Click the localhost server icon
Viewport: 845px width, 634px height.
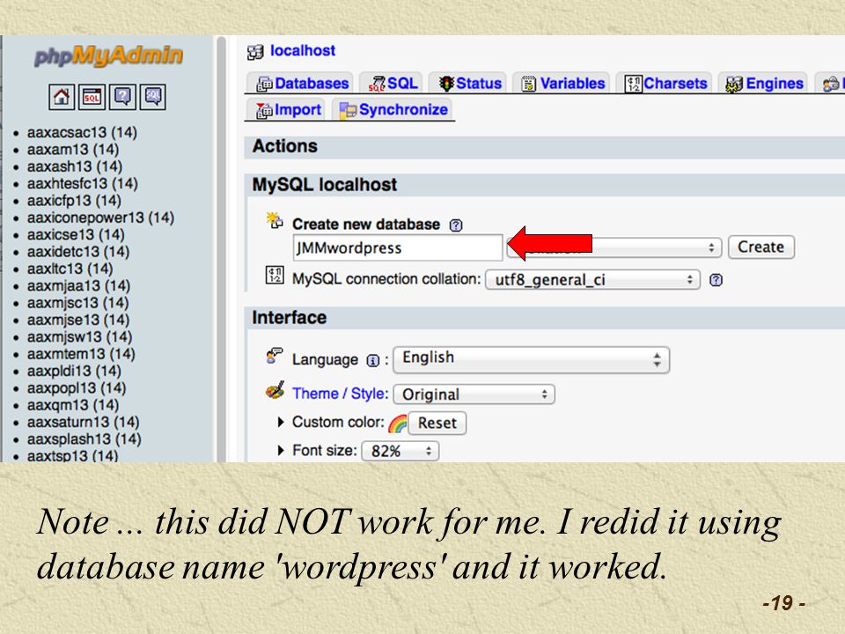(255, 52)
